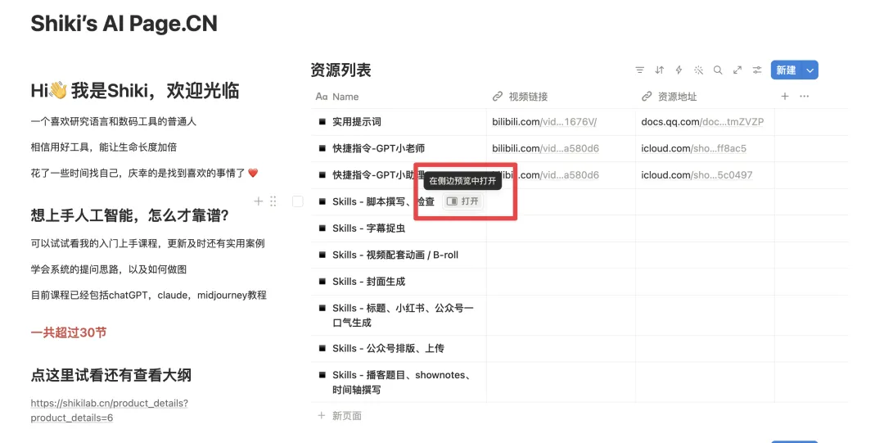Click the 资源地址 column header
Image resolution: width=884 pixels, height=443 pixels.
pos(677,97)
